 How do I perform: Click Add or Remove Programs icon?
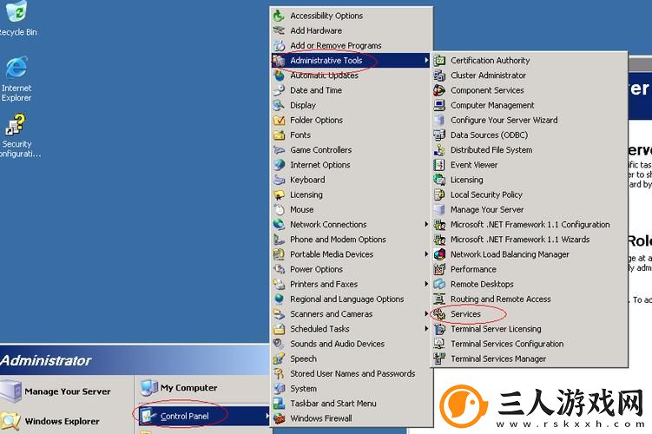tap(279, 46)
